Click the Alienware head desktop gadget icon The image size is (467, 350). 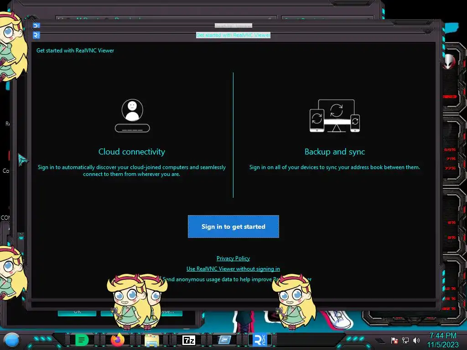[x=449, y=62]
